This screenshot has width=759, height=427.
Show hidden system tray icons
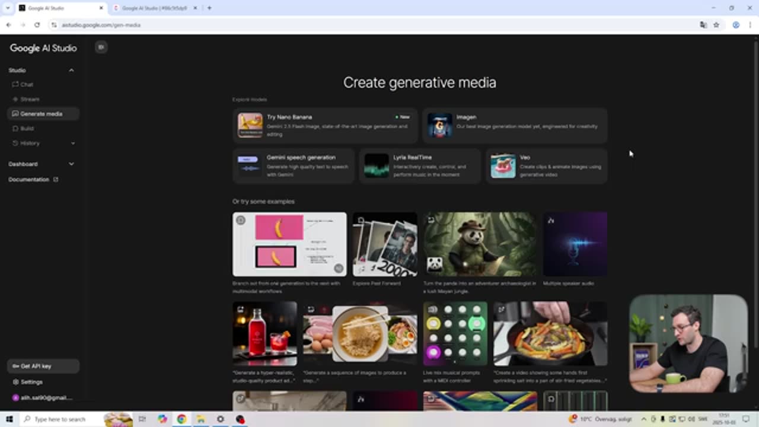click(x=643, y=419)
